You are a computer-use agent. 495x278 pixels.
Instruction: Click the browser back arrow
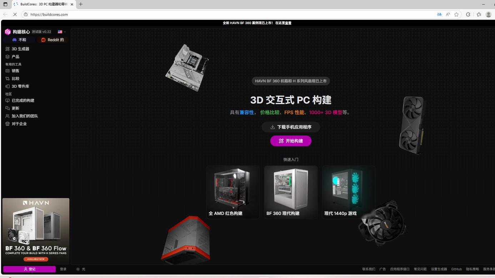pyautogui.click(x=5, y=14)
